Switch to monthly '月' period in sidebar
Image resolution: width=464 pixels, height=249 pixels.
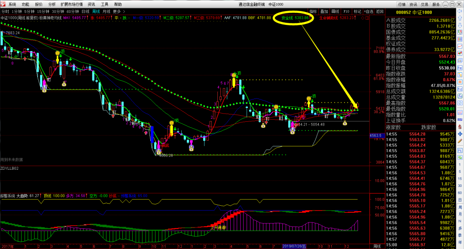click(x=460, y=214)
